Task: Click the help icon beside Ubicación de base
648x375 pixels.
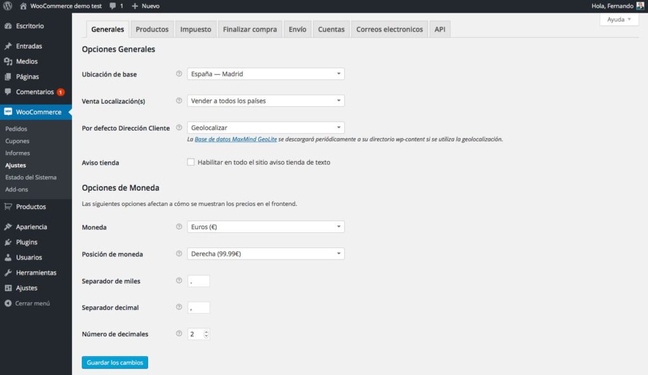Action: pyautogui.click(x=179, y=74)
